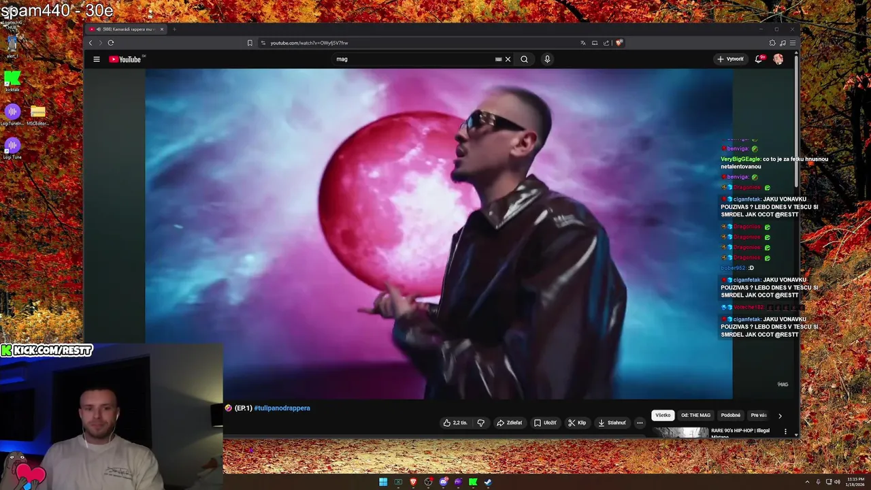Screen dimensions: 871x490
Task: Open RARE 90's HIP-HOP video thumbnail
Action: coord(680,432)
